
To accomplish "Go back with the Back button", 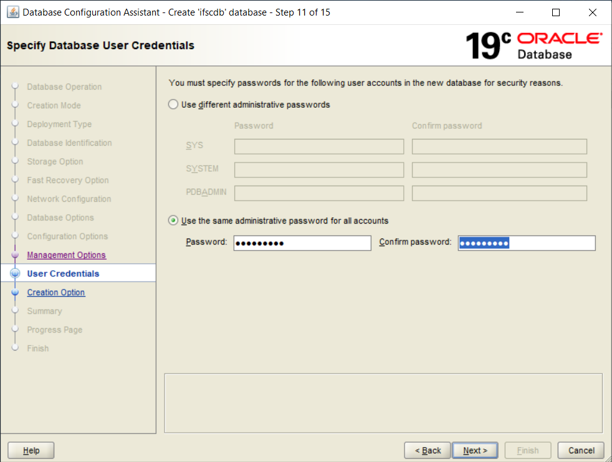I will pyautogui.click(x=427, y=450).
